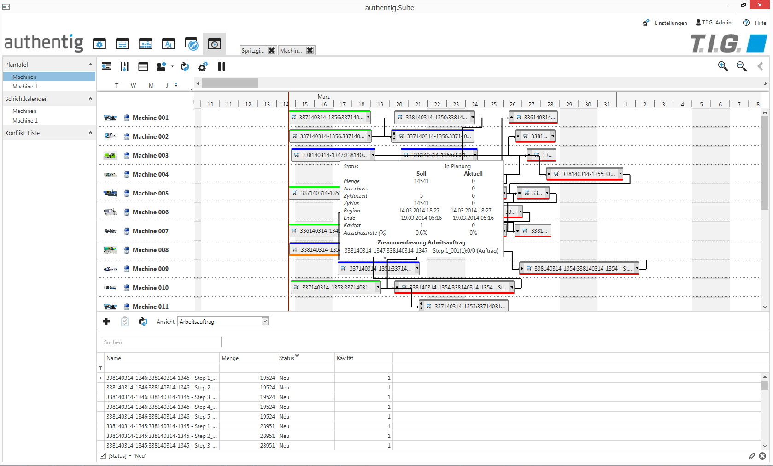Add a new work order with plus icon
The image size is (773, 466).
106,321
